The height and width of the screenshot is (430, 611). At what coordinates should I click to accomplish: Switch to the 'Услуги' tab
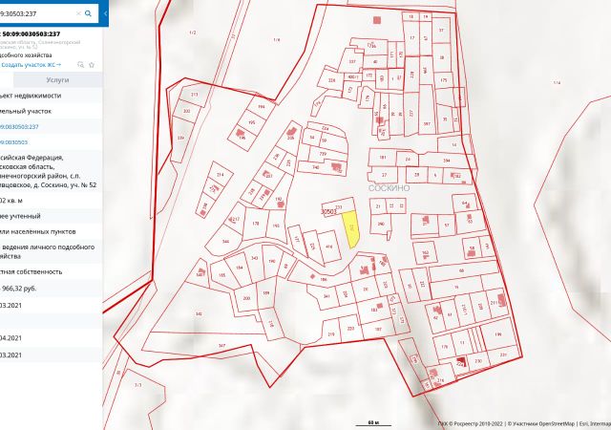click(57, 81)
